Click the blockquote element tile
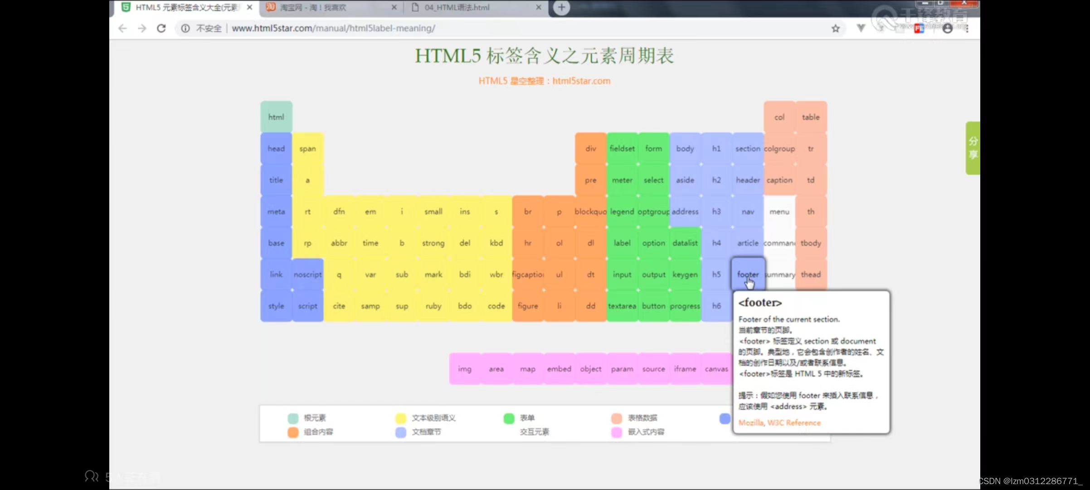Viewport: 1090px width, 490px height. 591,211
